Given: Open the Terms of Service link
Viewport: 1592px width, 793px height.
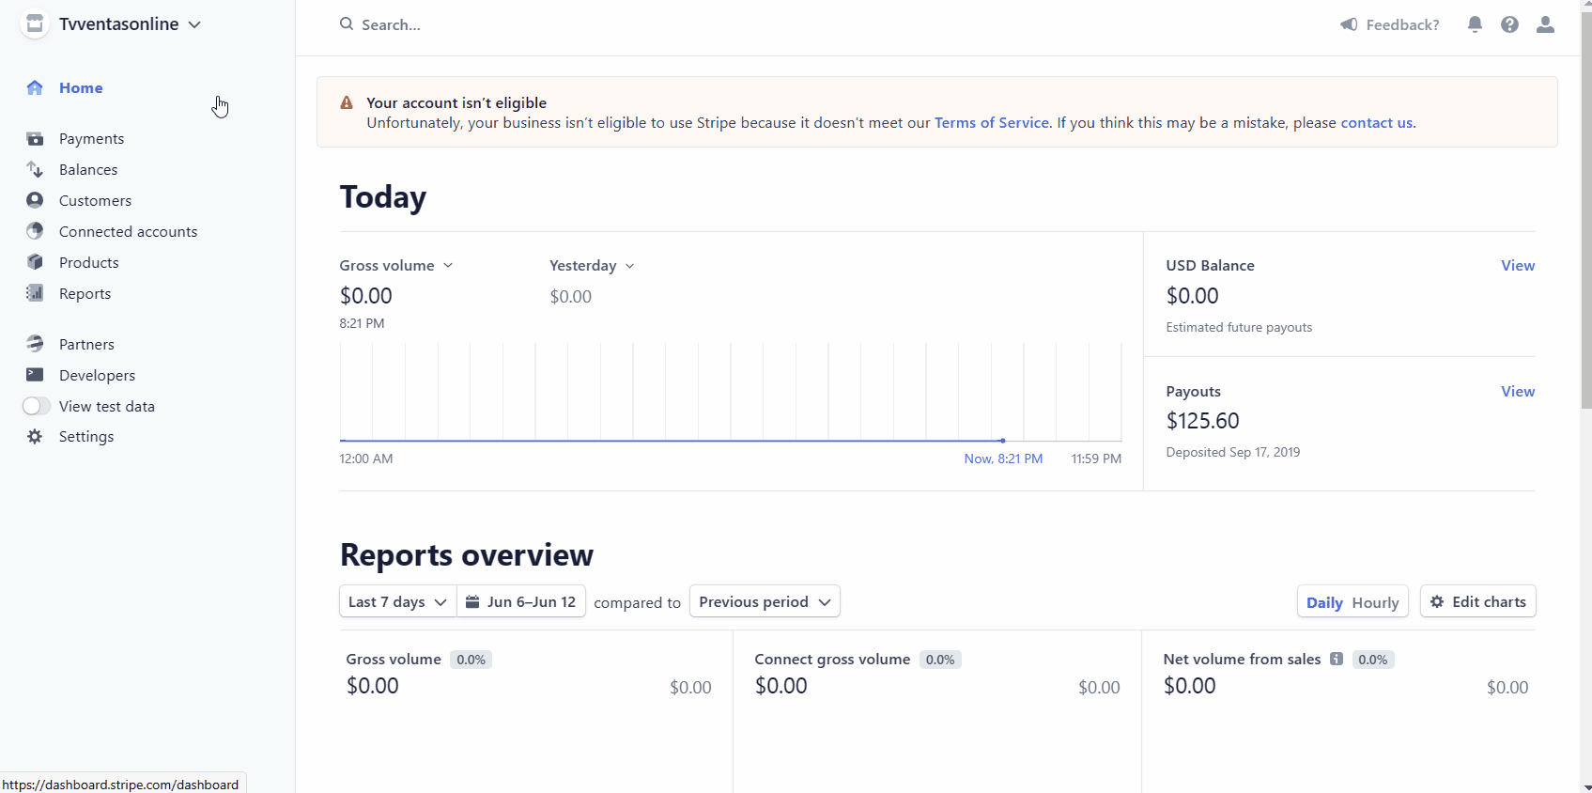Looking at the screenshot, I should [991, 123].
